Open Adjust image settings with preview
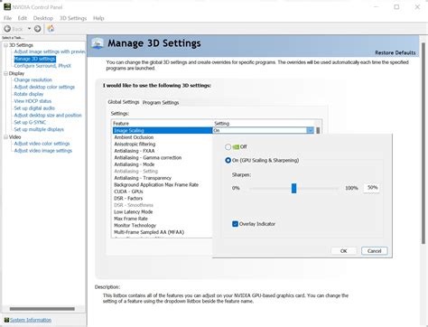Image resolution: width=428 pixels, height=327 pixels. click(x=50, y=51)
